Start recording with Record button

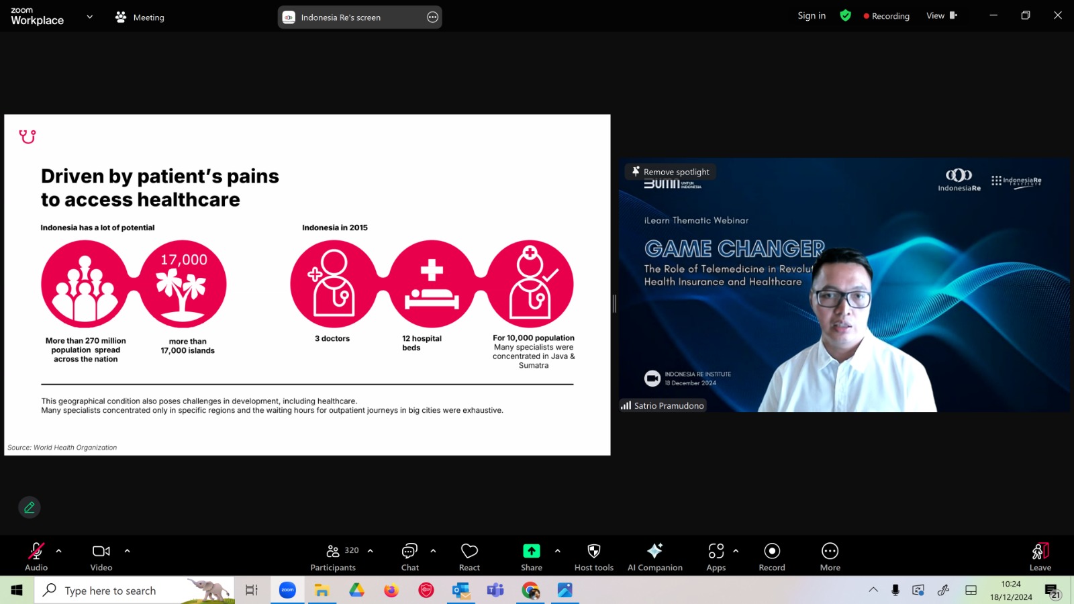point(772,556)
